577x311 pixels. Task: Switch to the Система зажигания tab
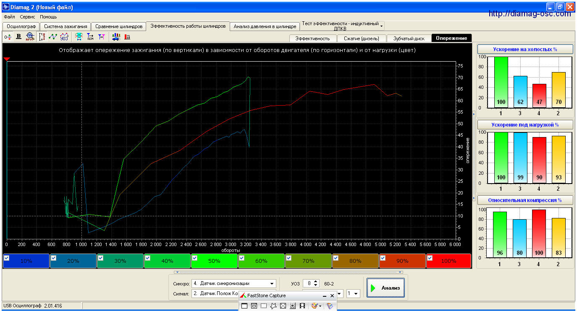click(66, 26)
